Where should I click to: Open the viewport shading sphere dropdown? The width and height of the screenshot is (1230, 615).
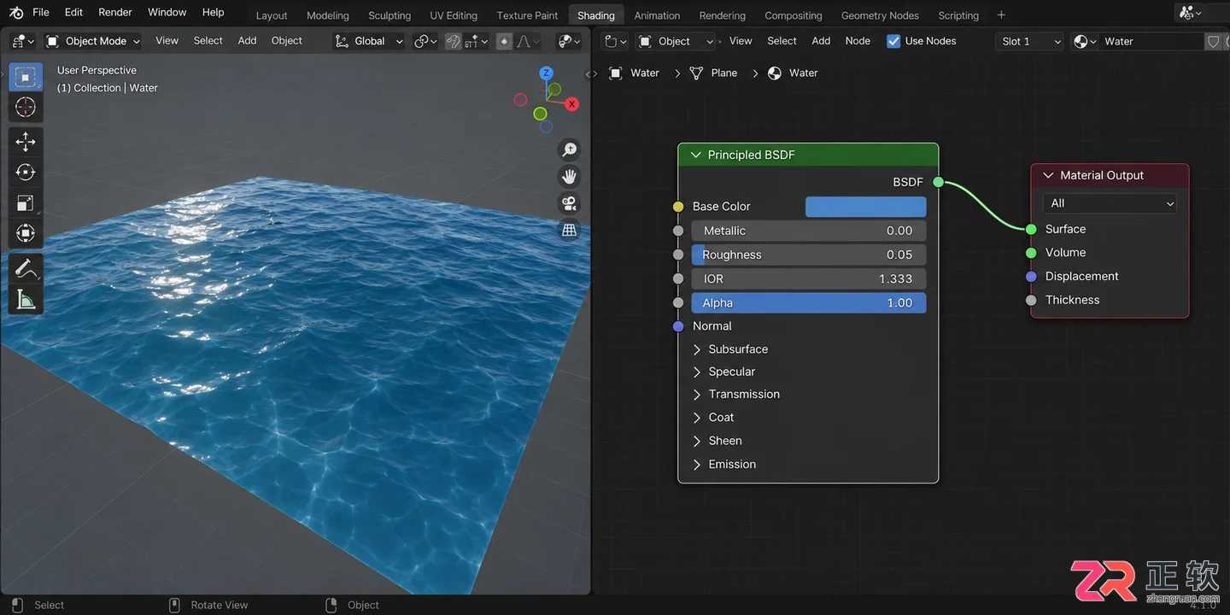(569, 41)
